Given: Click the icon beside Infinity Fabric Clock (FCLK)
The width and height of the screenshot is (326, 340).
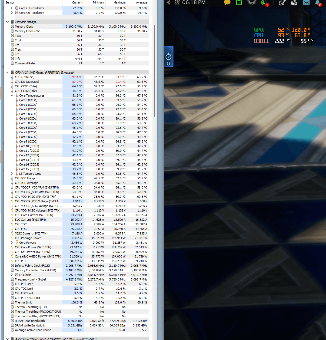Looking at the screenshot, I should click(12, 266).
